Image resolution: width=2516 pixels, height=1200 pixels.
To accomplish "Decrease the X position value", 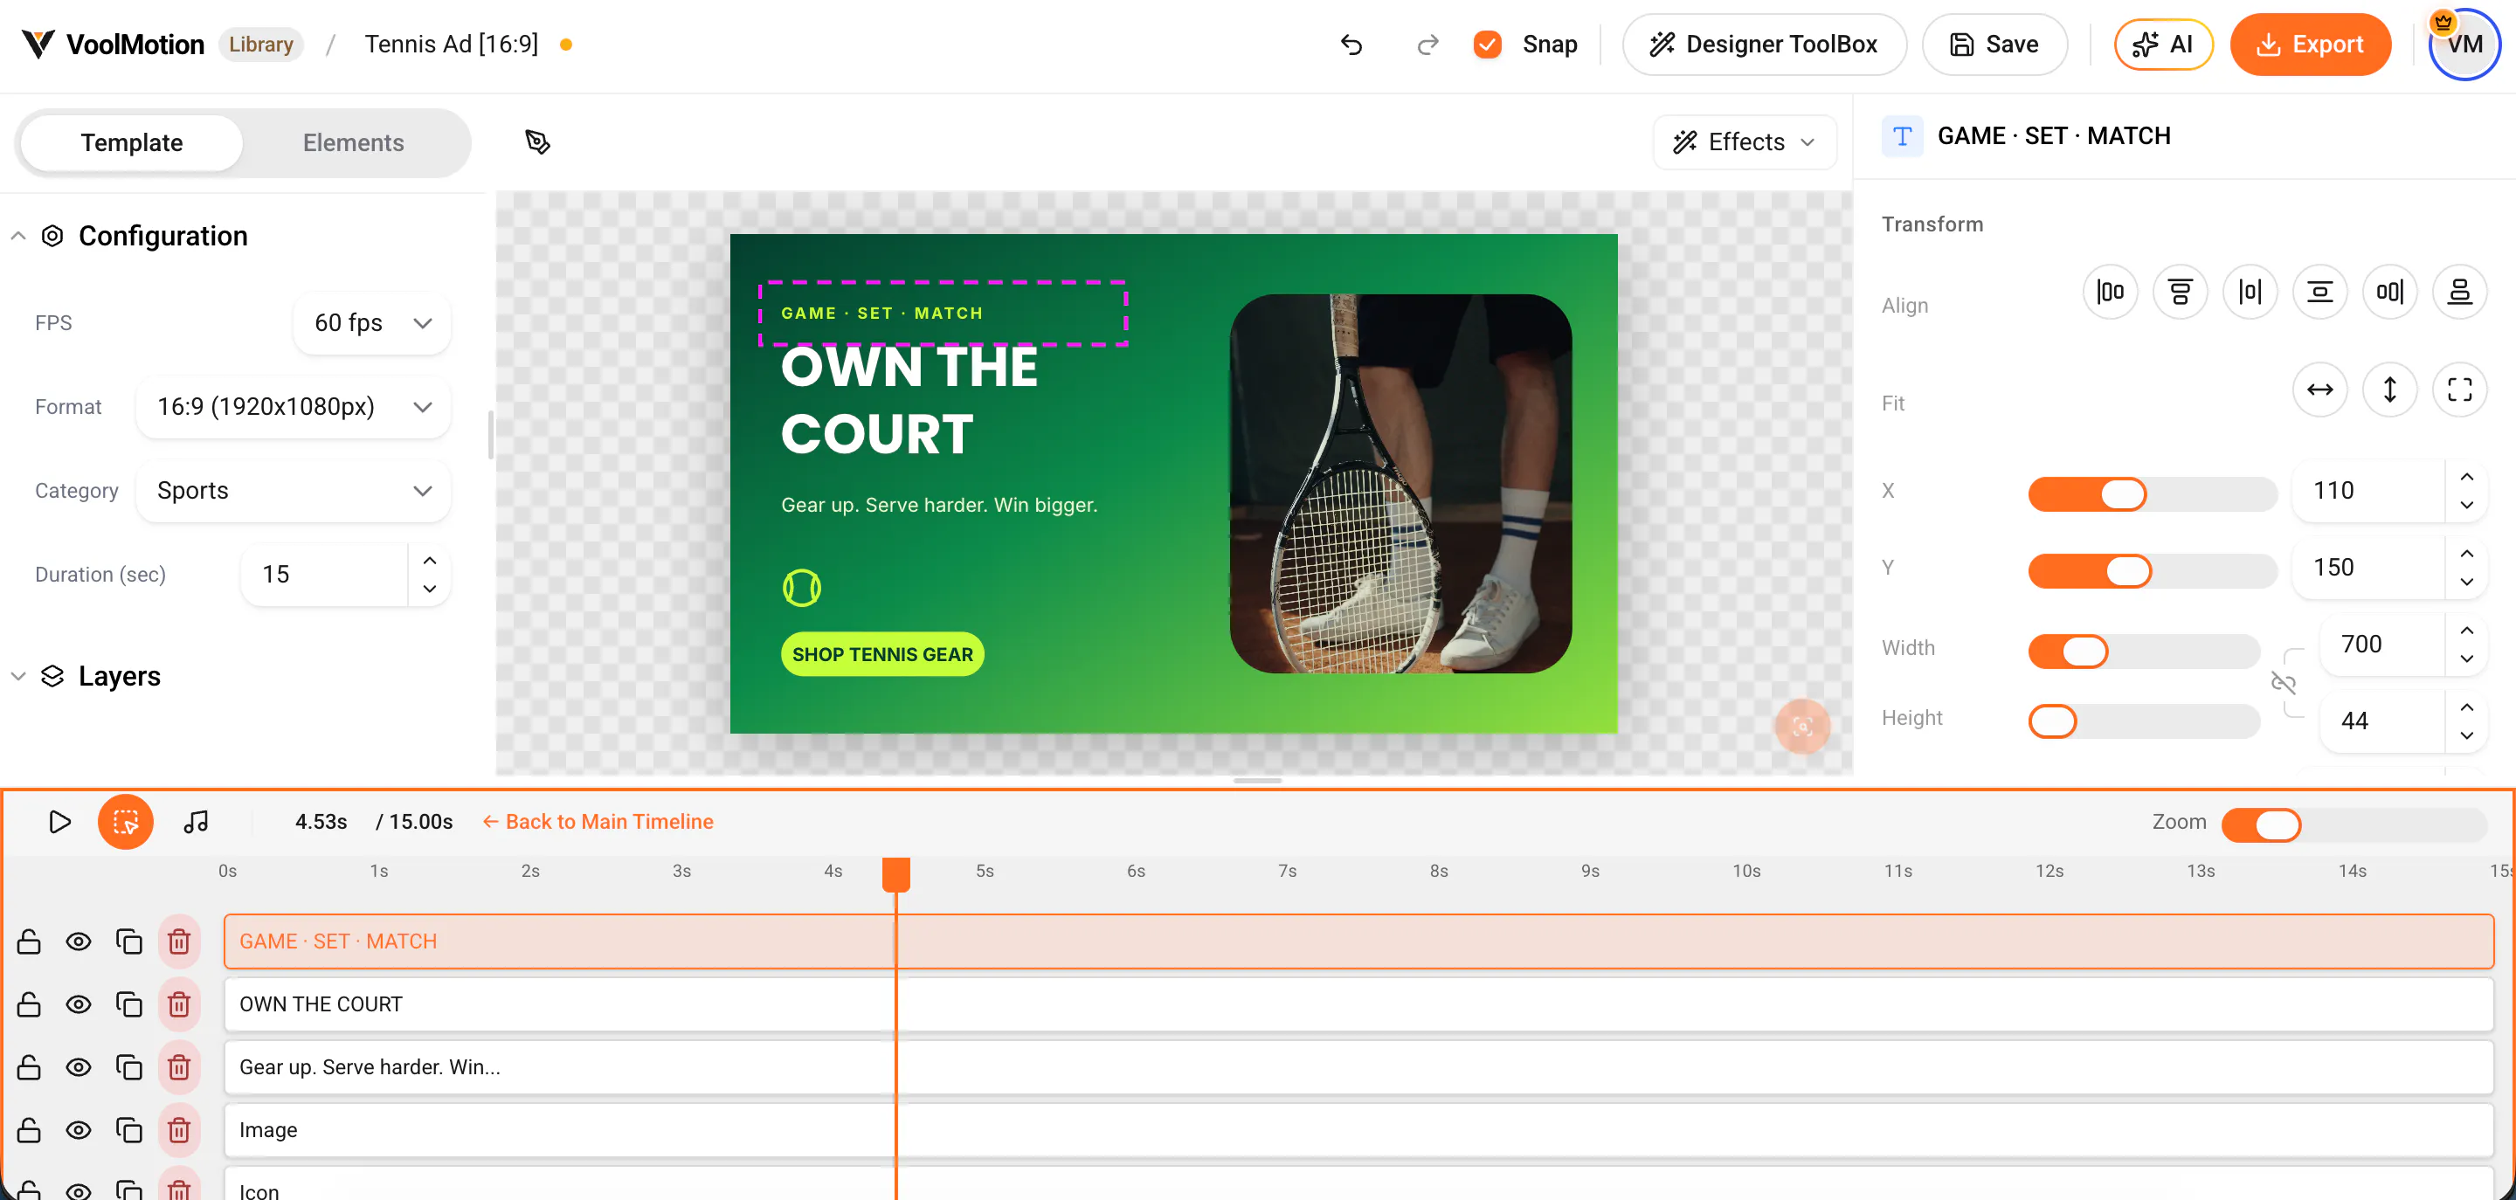I will [2466, 505].
